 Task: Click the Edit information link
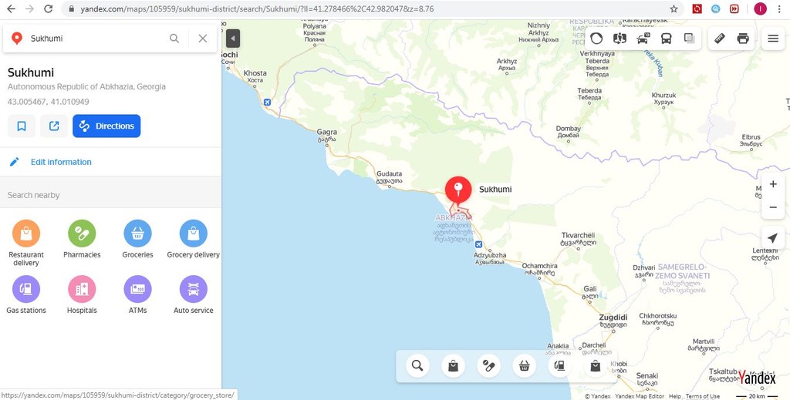tap(61, 162)
